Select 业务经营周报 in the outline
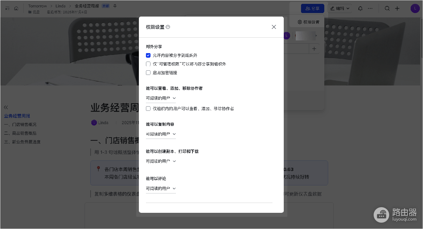Viewport: 423px width, 229px height. 17,116
